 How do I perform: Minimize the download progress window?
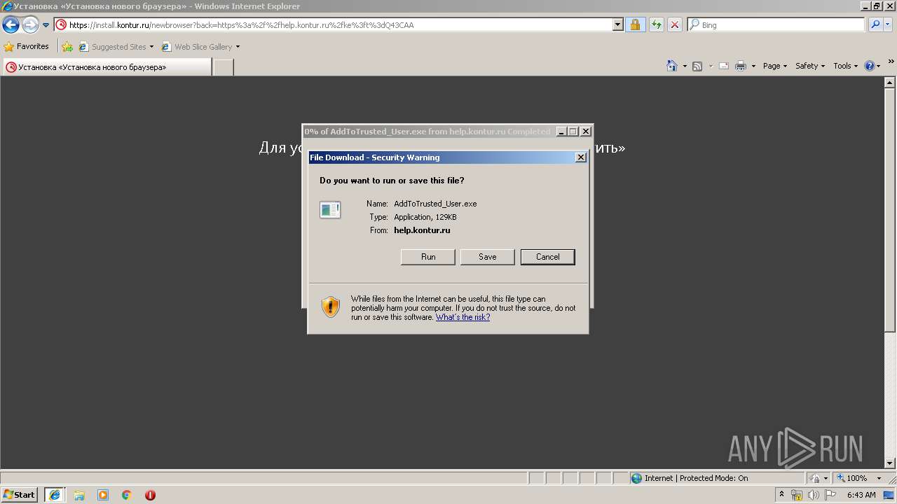tap(561, 132)
